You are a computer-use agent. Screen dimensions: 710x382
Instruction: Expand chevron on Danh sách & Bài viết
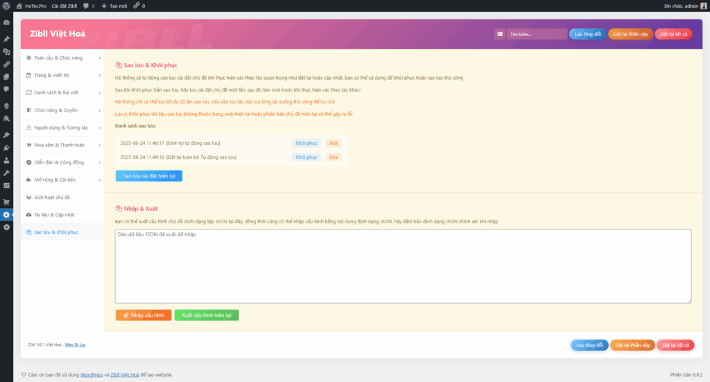[100, 93]
